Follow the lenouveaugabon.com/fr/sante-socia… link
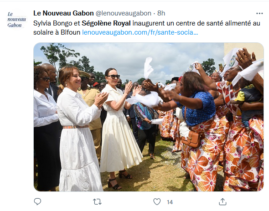Screen dimensions: 269x211 tap(140, 32)
